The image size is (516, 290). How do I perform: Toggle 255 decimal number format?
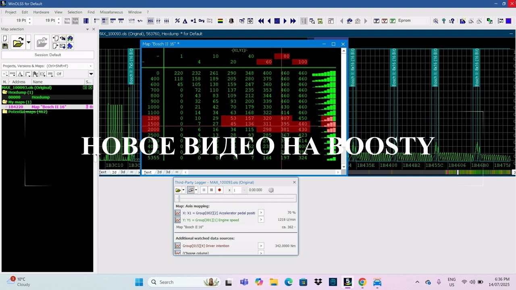150,21
